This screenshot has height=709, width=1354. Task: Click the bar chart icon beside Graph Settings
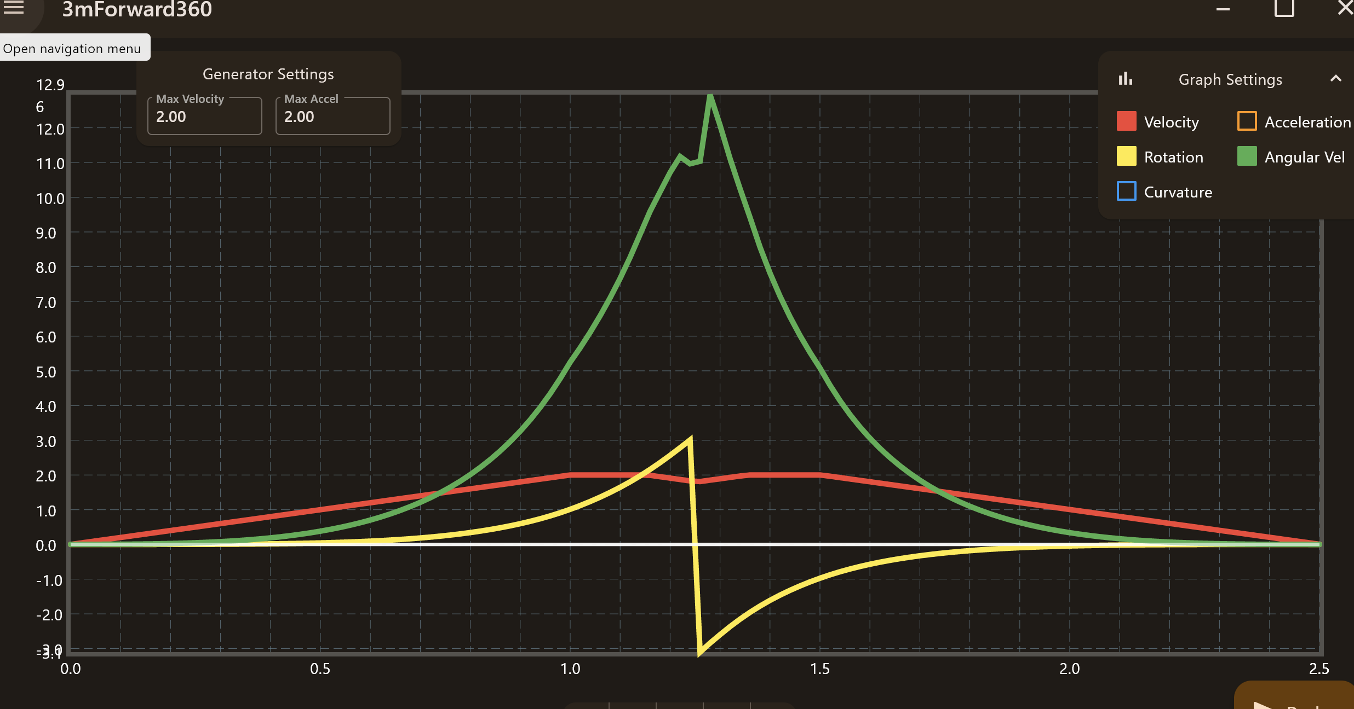click(1126, 79)
